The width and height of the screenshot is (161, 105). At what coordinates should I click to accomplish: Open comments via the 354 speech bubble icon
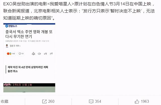[91, 101]
